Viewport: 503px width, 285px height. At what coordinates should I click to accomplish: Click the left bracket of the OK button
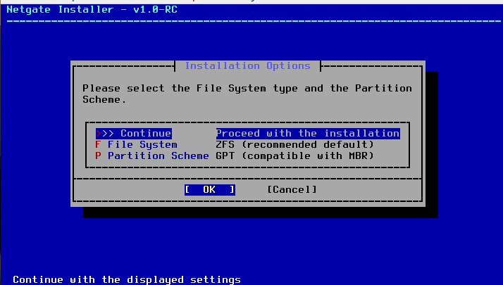(187, 189)
